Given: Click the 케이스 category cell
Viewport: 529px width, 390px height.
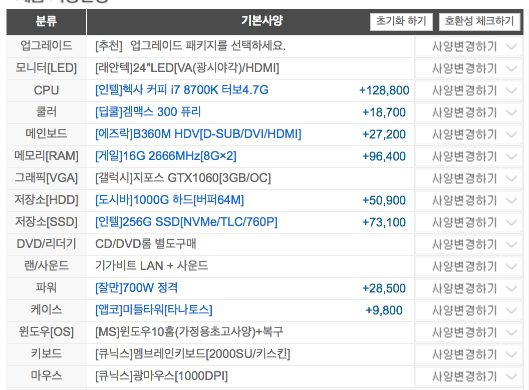Looking at the screenshot, I should 47,310.
